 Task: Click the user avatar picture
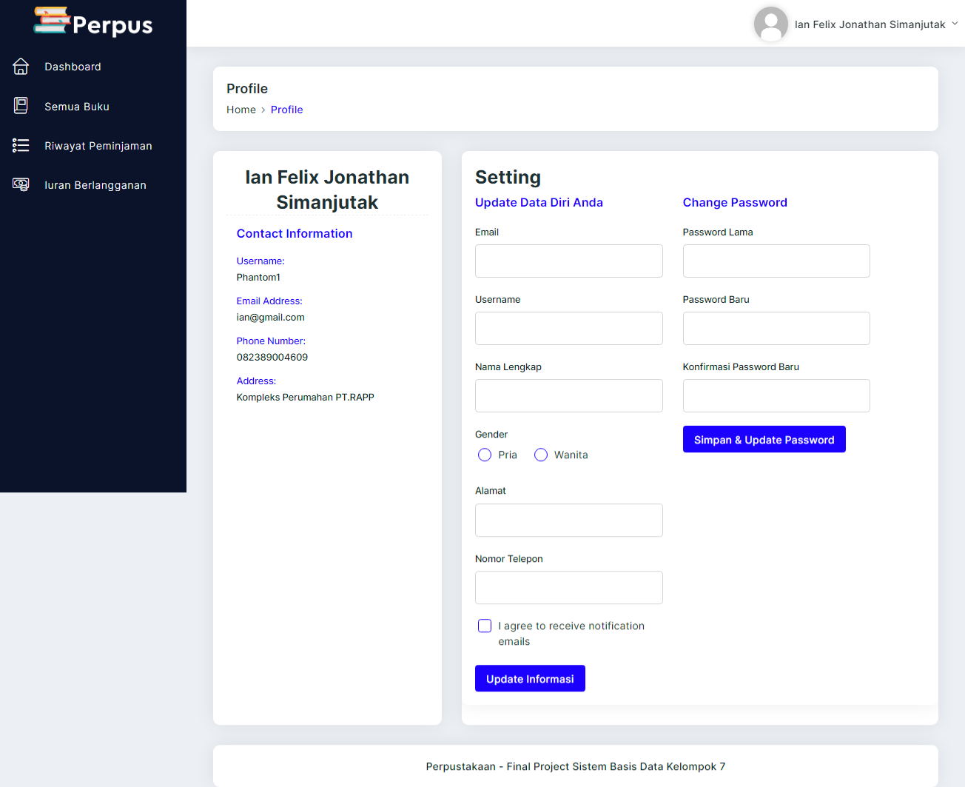point(770,24)
